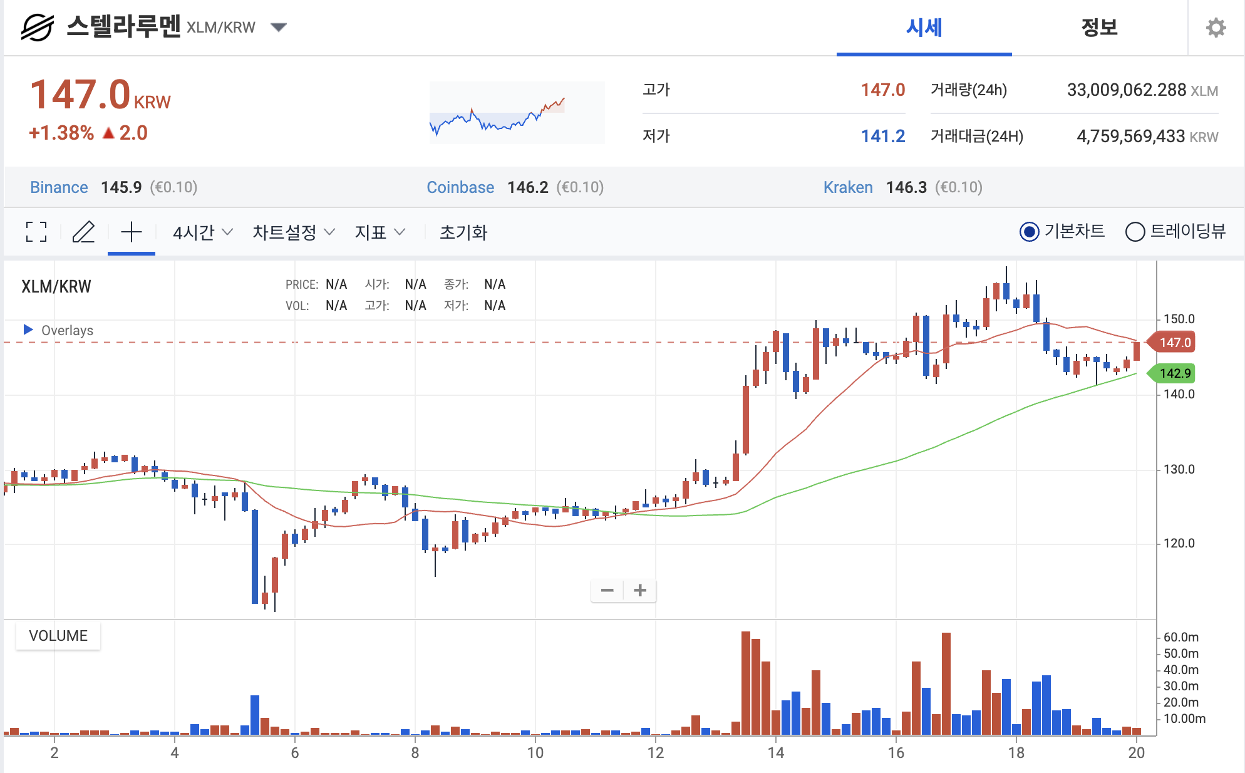Zoom out chart with minus button
The image size is (1245, 773).
point(607,590)
